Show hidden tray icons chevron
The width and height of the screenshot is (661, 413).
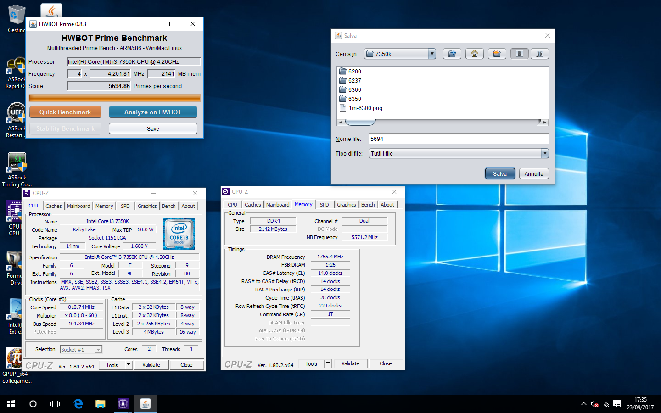pos(583,404)
